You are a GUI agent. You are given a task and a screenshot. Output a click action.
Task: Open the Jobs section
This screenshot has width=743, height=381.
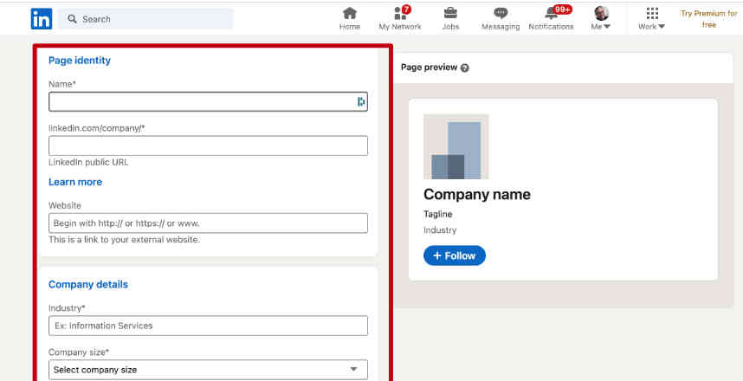coord(450,19)
